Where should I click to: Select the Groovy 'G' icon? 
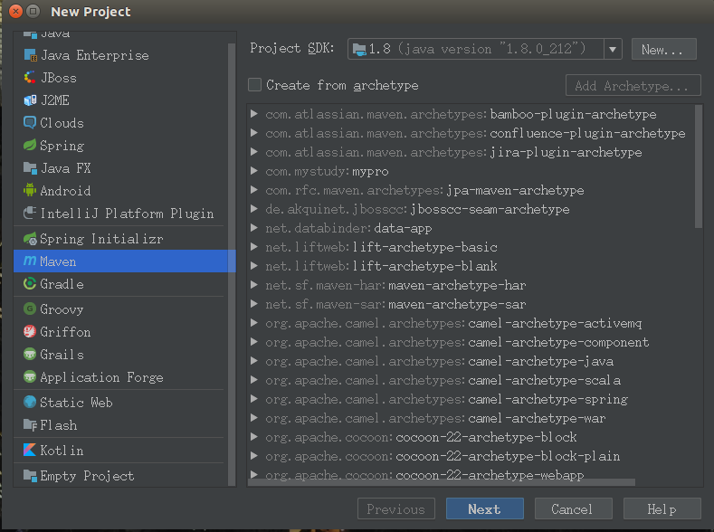(30, 309)
